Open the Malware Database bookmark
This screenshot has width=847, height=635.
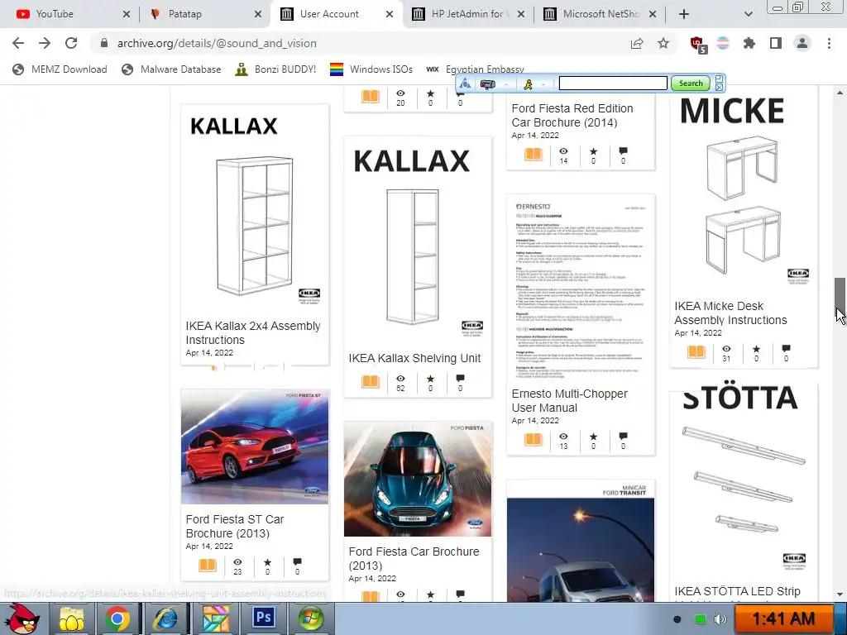click(x=171, y=69)
